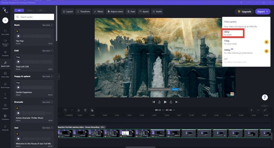Open the Layout tool
Screen dimensions: 274x148
(68, 12)
